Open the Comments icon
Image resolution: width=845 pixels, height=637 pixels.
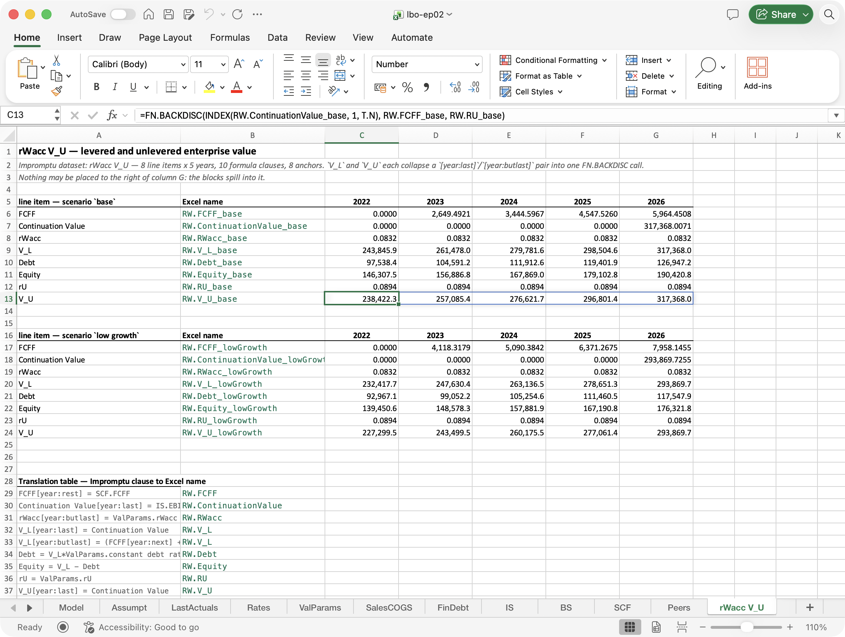(732, 15)
